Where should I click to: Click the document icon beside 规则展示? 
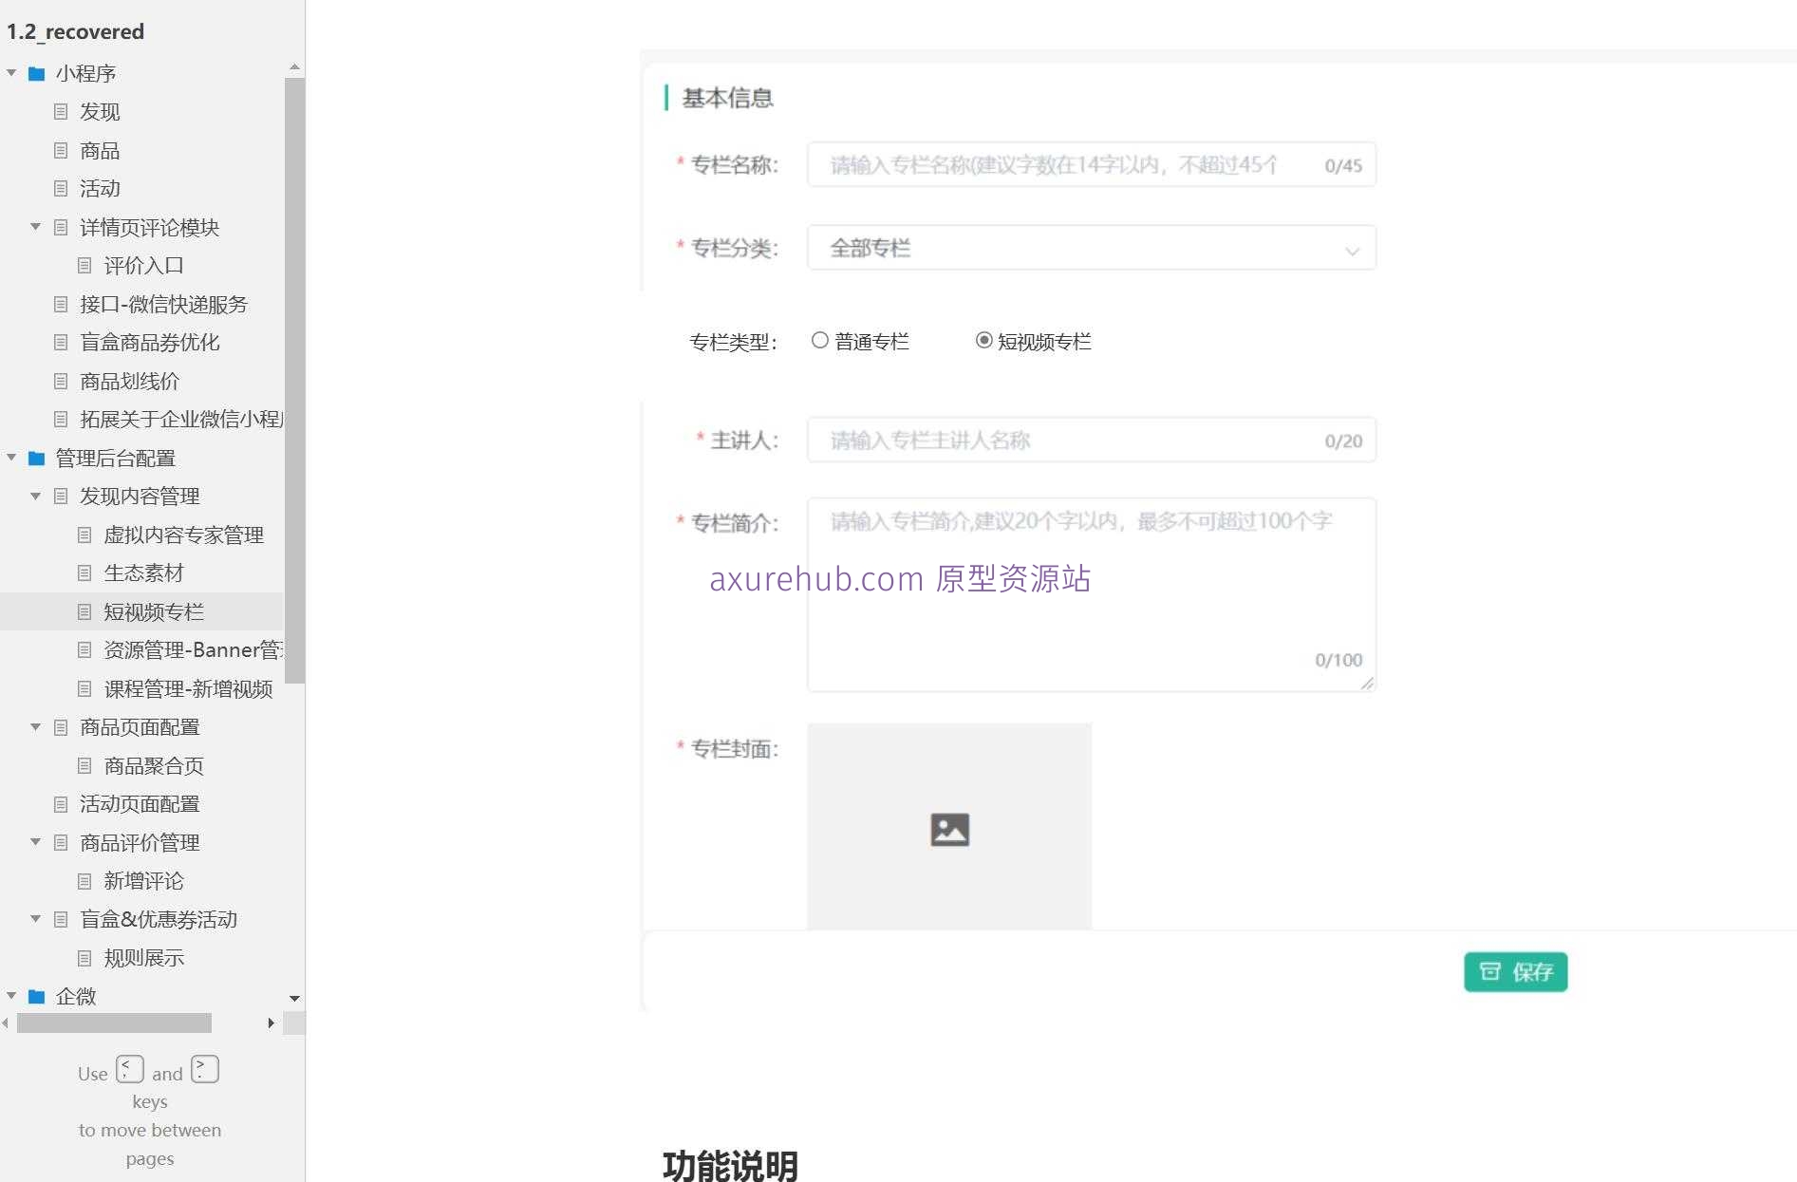(85, 958)
